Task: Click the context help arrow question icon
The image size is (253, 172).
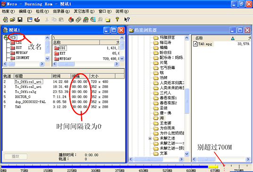Action: pyautogui.click(x=127, y=19)
